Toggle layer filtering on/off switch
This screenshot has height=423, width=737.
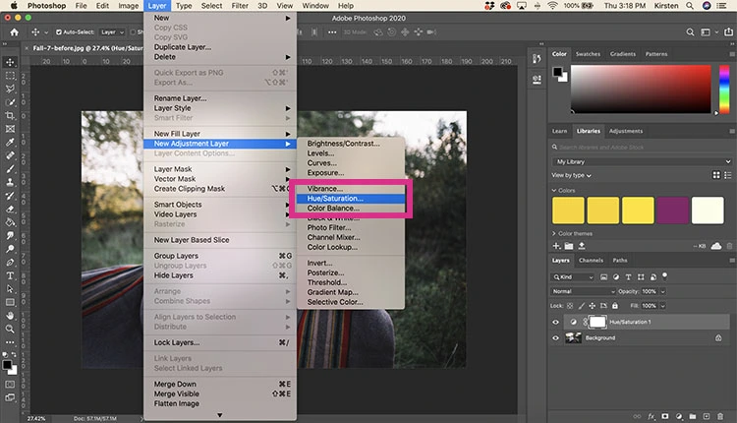(664, 275)
